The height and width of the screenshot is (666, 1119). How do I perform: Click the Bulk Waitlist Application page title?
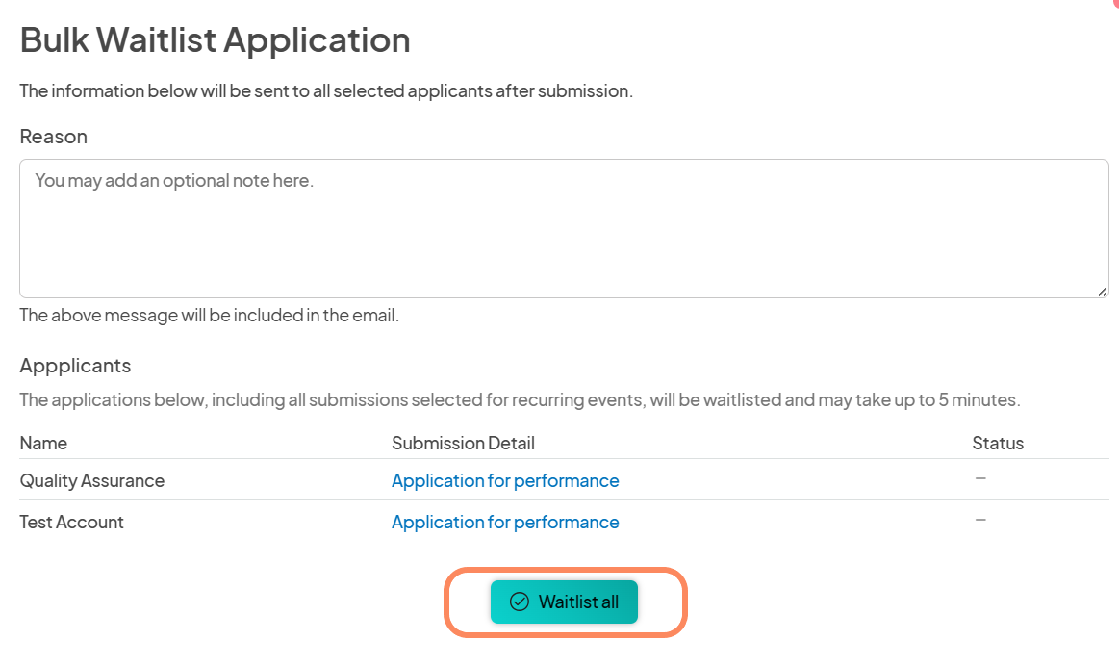pos(214,39)
